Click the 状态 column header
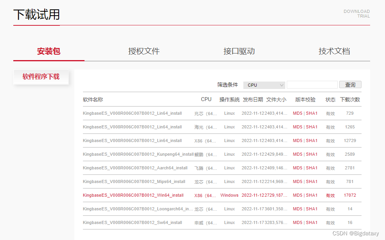 point(330,100)
